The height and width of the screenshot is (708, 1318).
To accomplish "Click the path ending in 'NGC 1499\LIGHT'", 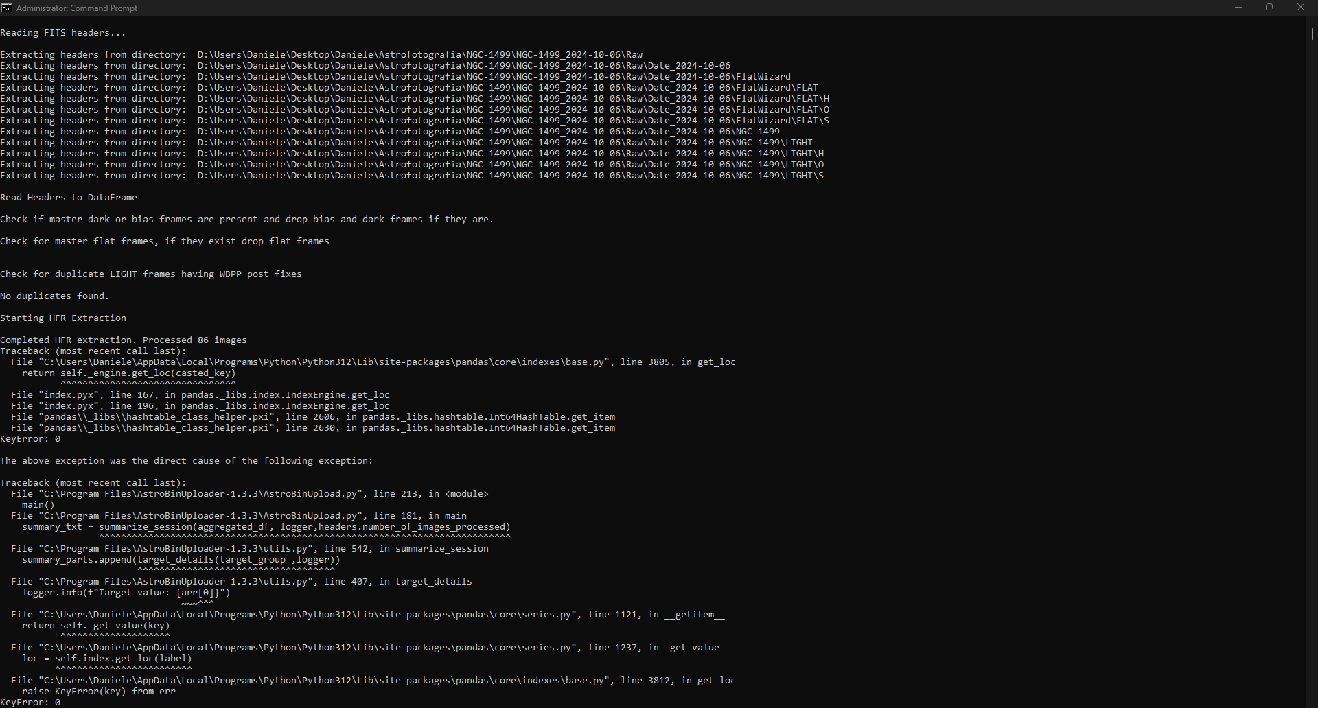I will pyautogui.click(x=505, y=143).
